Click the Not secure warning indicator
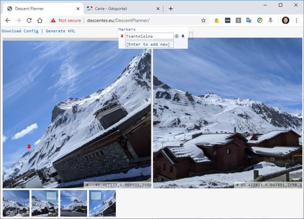 click(66, 20)
